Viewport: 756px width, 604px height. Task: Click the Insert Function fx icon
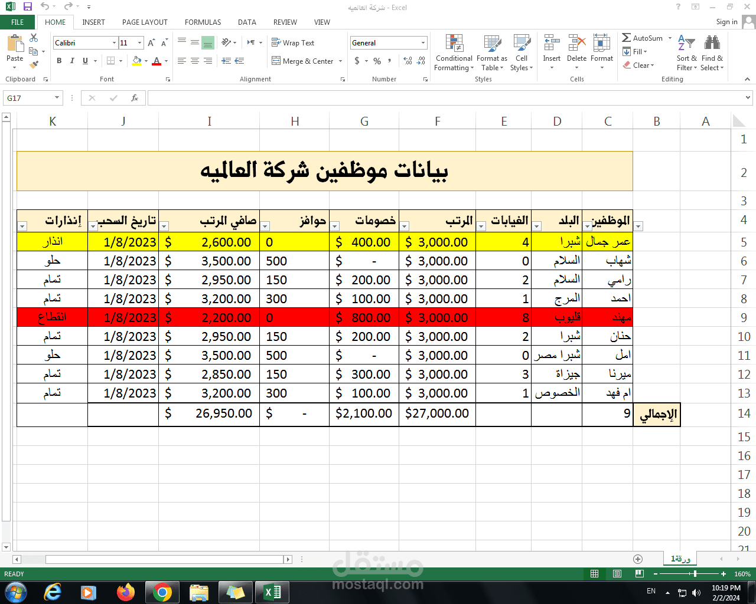[135, 98]
